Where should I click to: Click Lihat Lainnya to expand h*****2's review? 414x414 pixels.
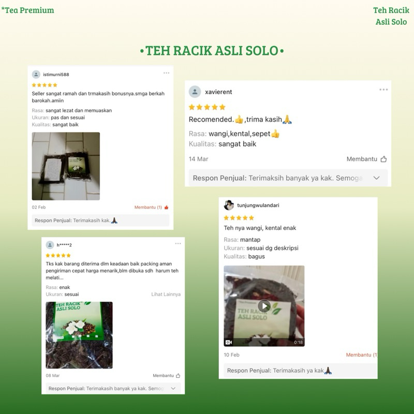(x=166, y=294)
